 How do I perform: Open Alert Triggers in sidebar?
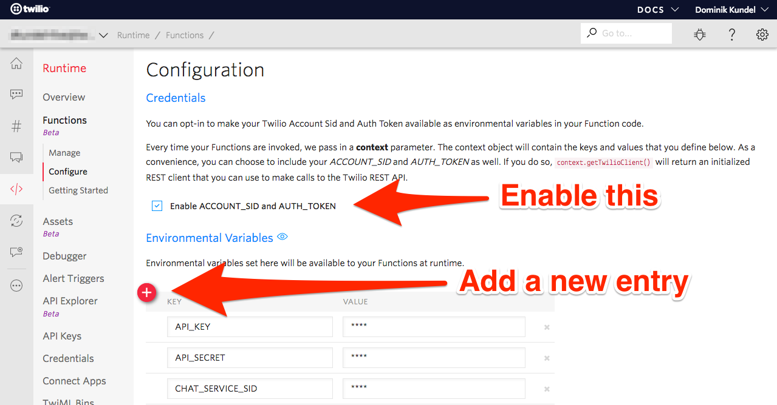(x=74, y=278)
